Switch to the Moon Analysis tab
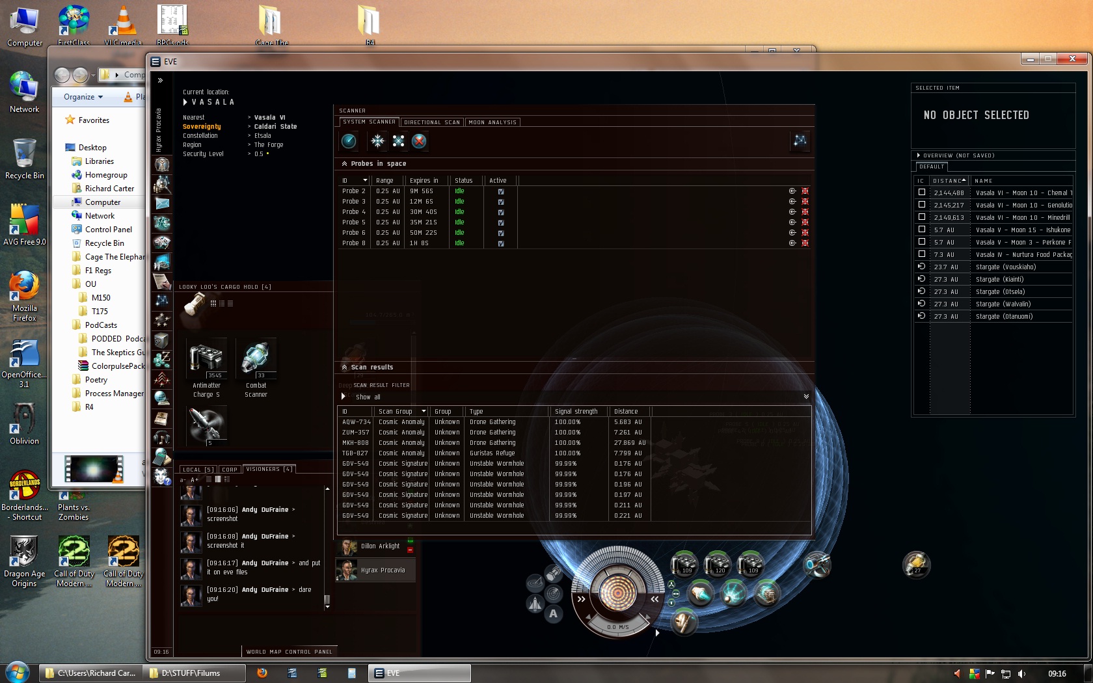The width and height of the screenshot is (1093, 683). click(493, 122)
